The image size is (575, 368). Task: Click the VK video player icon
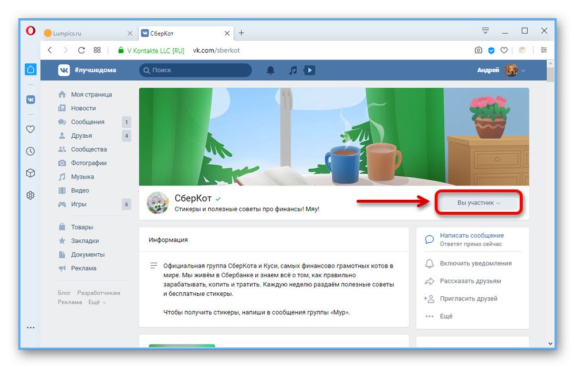click(309, 70)
